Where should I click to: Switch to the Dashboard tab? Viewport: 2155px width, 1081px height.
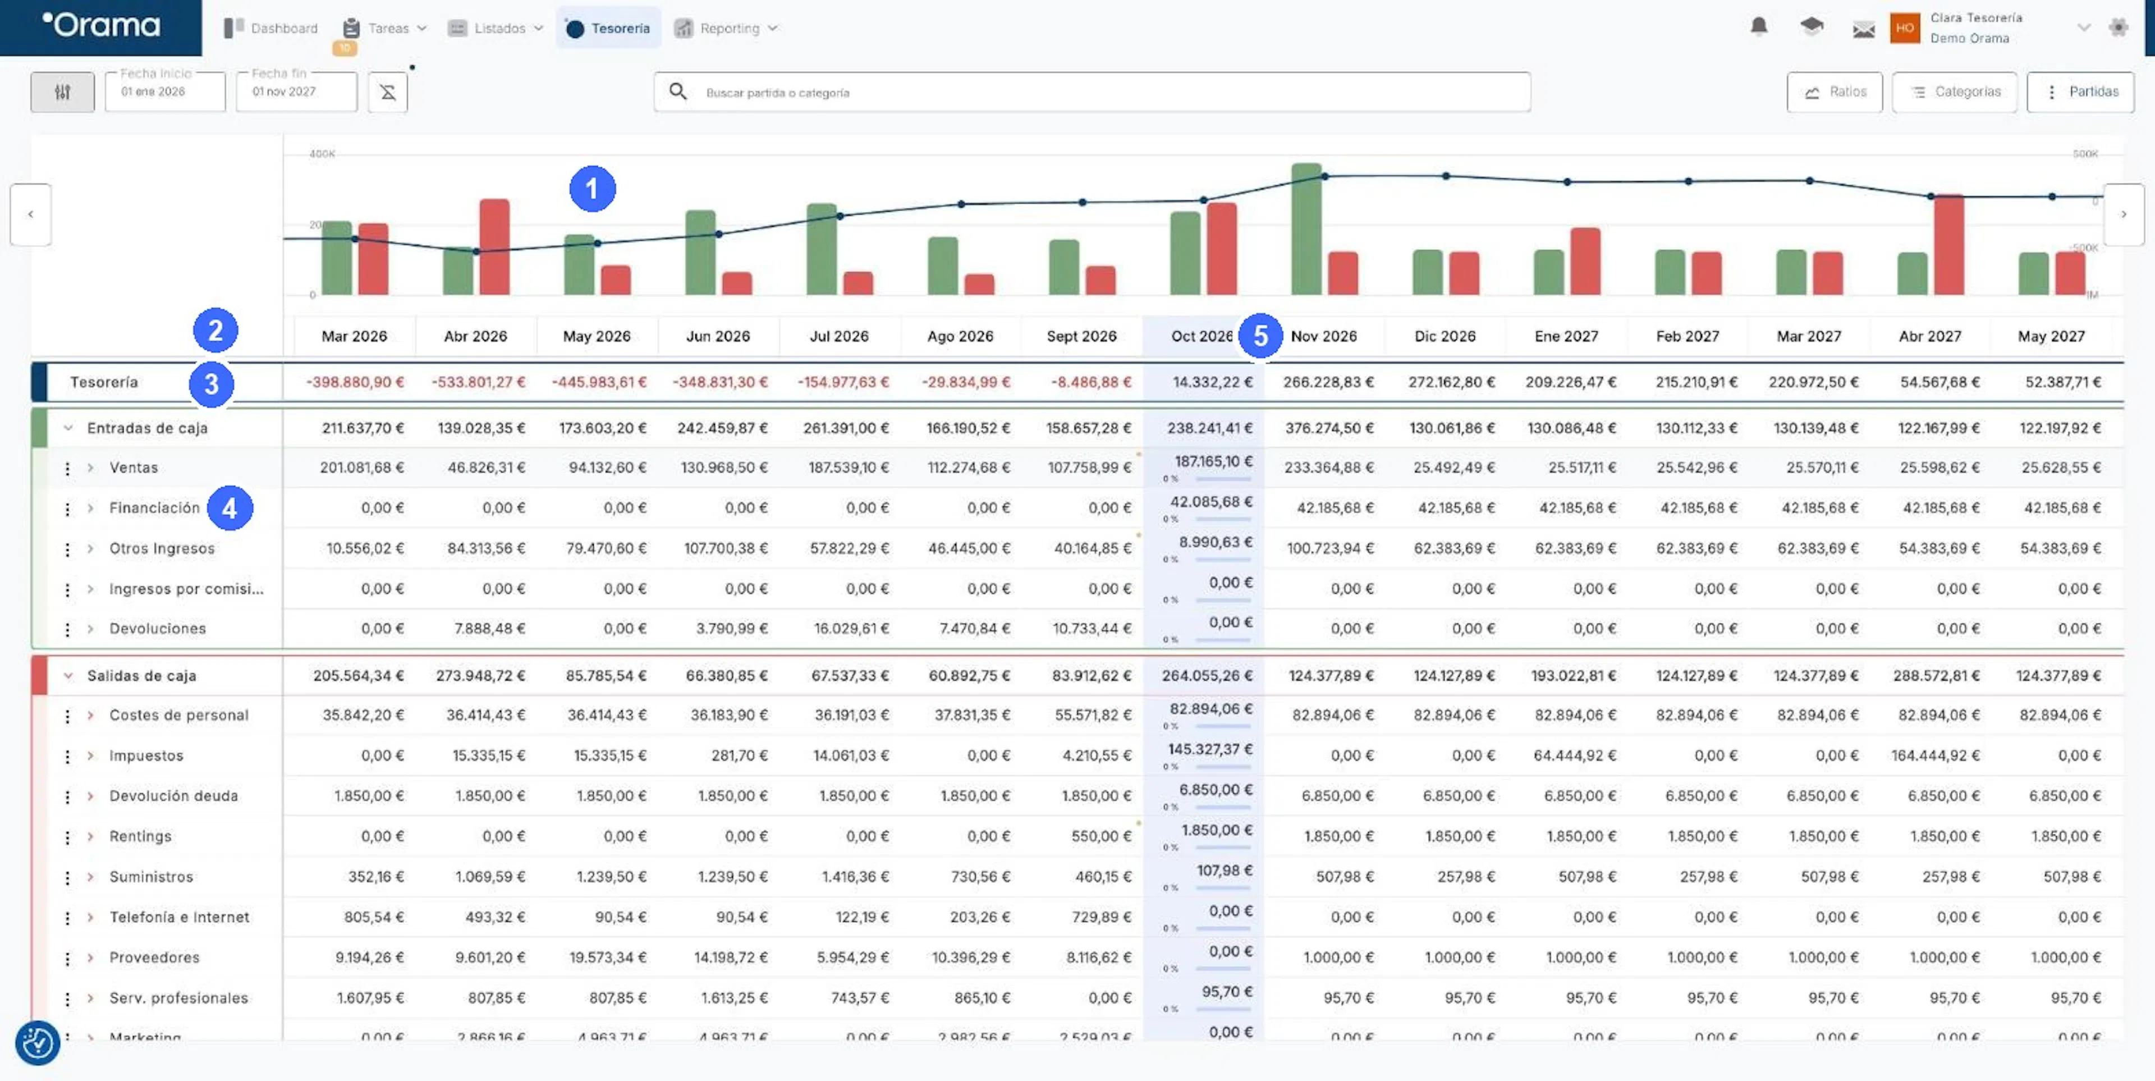click(x=271, y=29)
